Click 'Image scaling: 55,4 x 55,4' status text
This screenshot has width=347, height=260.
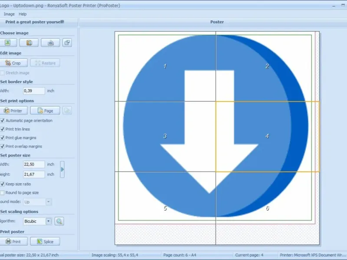tap(115, 255)
